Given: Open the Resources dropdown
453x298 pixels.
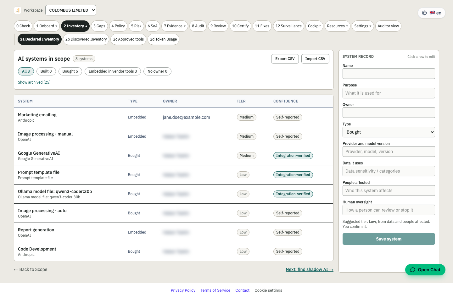Looking at the screenshot, I should tap(338, 26).
